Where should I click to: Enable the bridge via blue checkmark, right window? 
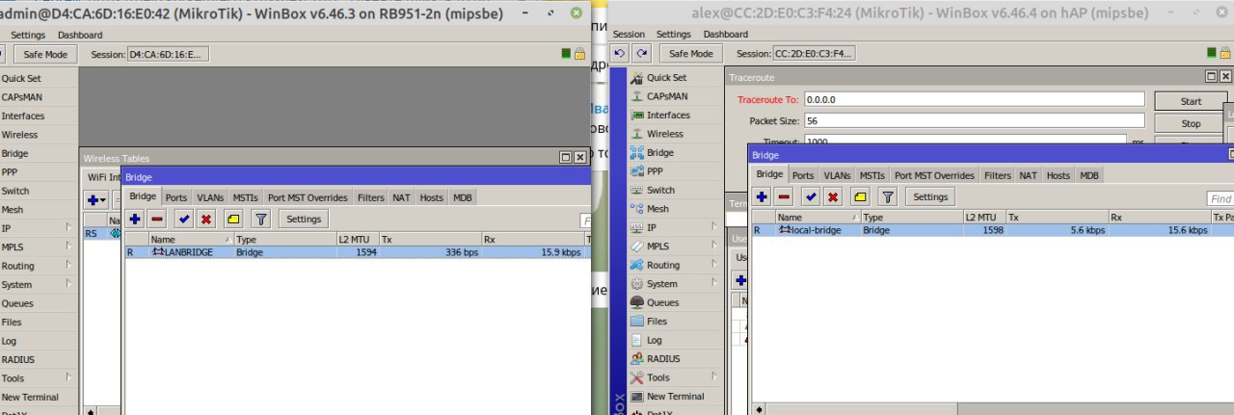pyautogui.click(x=810, y=196)
